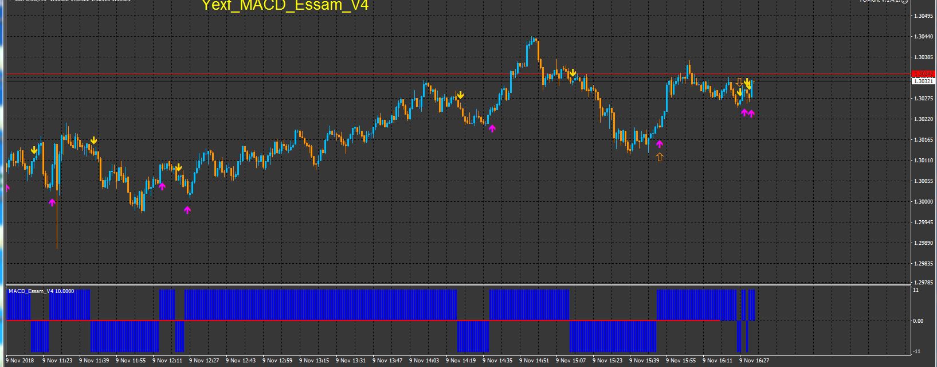Select the hollow orange down arrow
This screenshot has height=367, width=937.
(739, 82)
